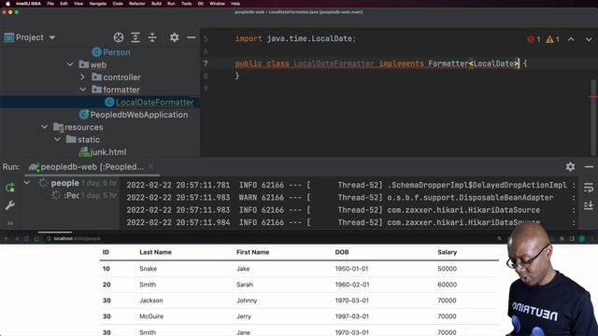Show more Run toolbar actions

(x=10, y=223)
